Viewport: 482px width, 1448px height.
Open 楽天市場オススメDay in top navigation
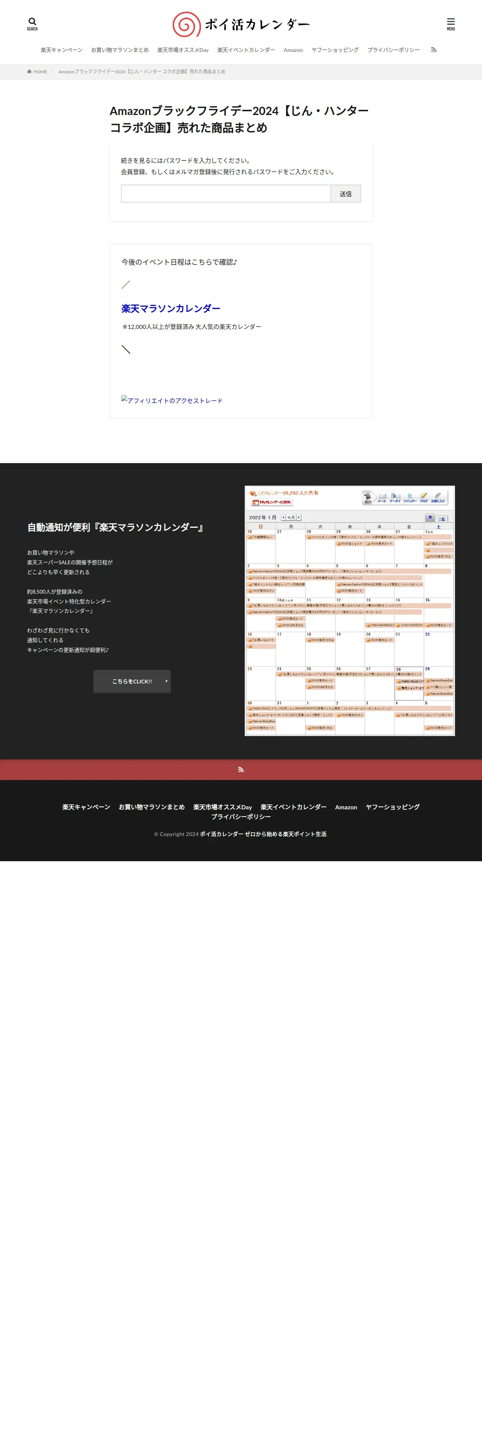coord(183,50)
